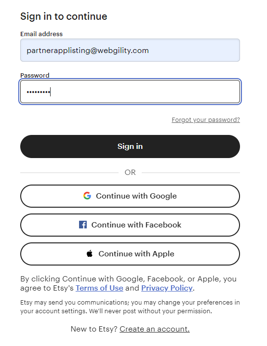This screenshot has height=346, width=267.
Task: Focus the Password input field
Action: (130, 92)
